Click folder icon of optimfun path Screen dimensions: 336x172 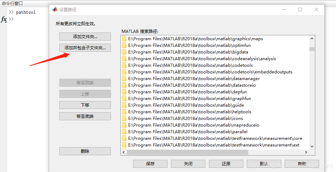pos(124,45)
